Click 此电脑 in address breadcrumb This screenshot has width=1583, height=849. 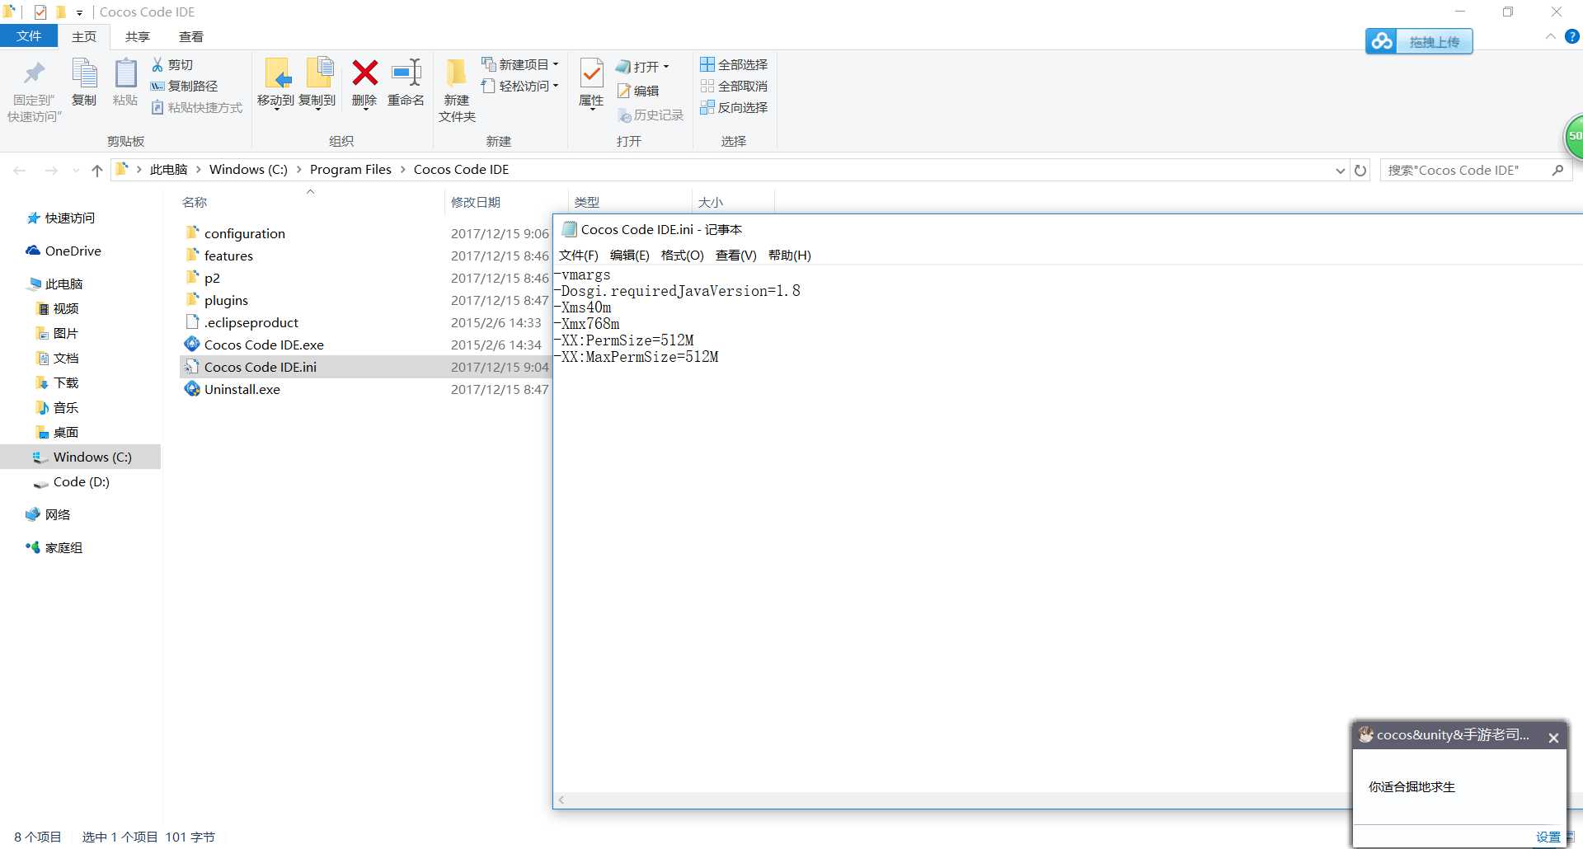tap(168, 170)
